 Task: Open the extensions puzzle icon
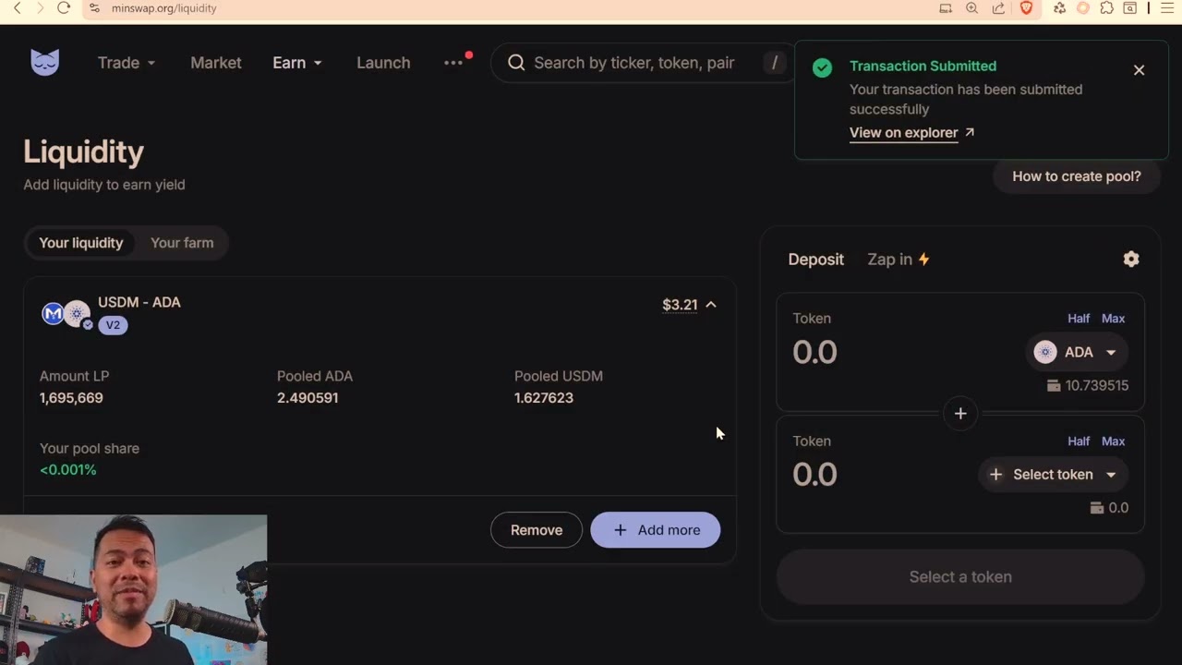click(1106, 8)
